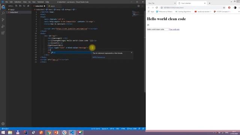Open the Run and Debug view
This screenshot has height=135, width=240.
click(x=3, y=26)
